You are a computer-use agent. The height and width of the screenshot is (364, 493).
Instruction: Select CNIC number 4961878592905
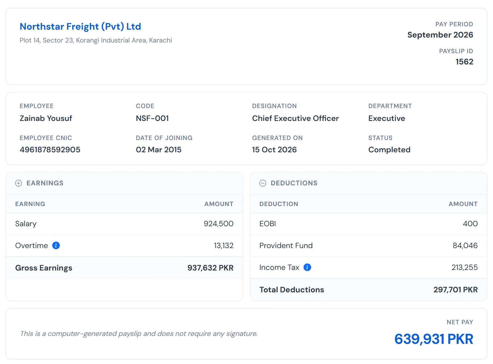point(50,150)
